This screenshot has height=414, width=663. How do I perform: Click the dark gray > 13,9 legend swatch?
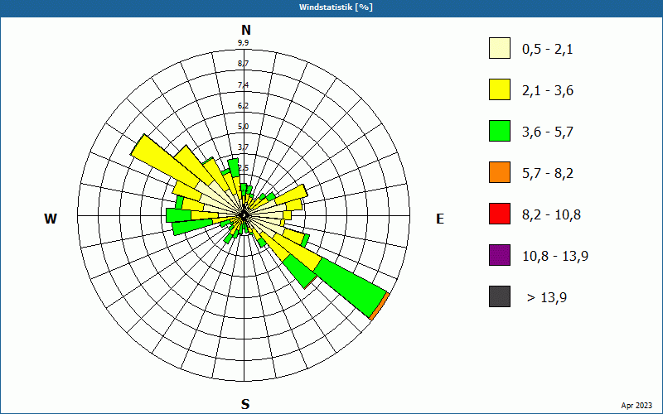pyautogui.click(x=500, y=296)
